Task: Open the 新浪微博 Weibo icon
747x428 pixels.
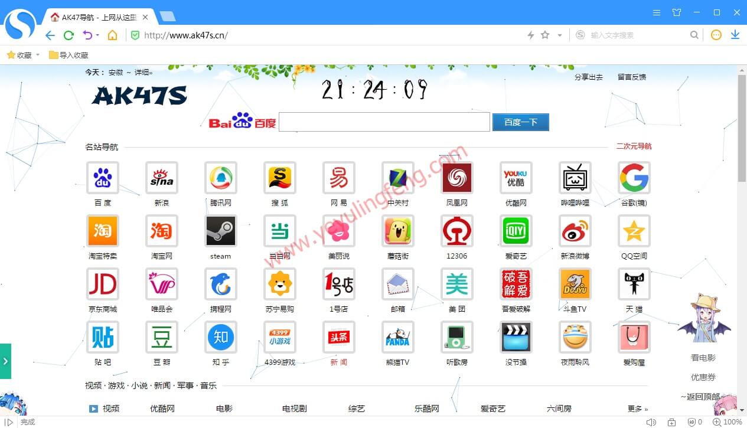Action: coord(575,231)
